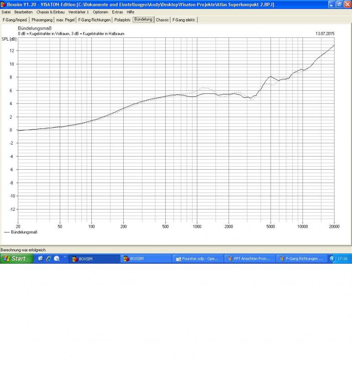The height and width of the screenshot is (365, 352).
Task: Switch to the max. Pegel tab
Action: coord(65,20)
